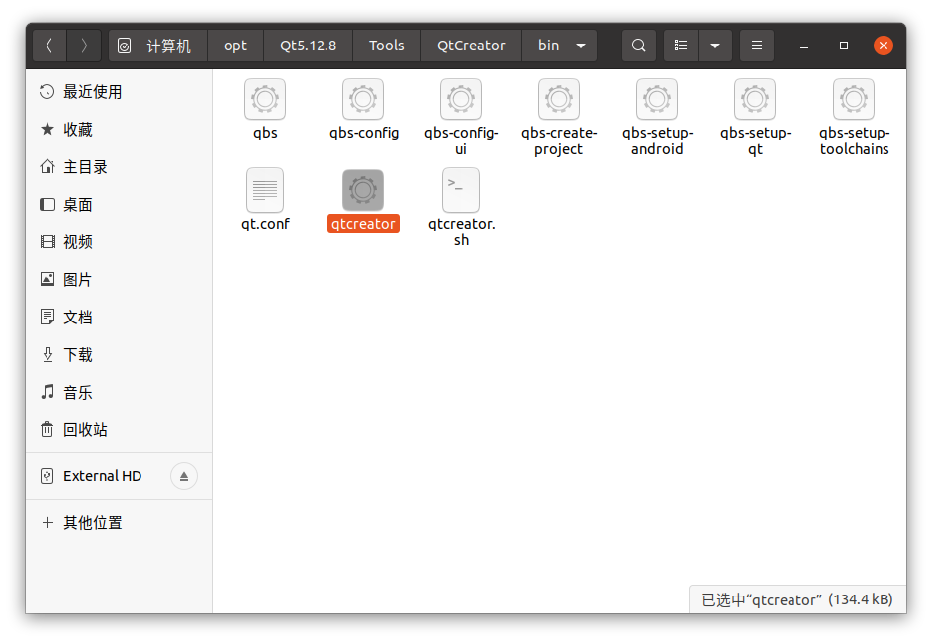Open 音乐 folder in sidebar
Image resolution: width=932 pixels, height=642 pixels.
[x=119, y=393]
